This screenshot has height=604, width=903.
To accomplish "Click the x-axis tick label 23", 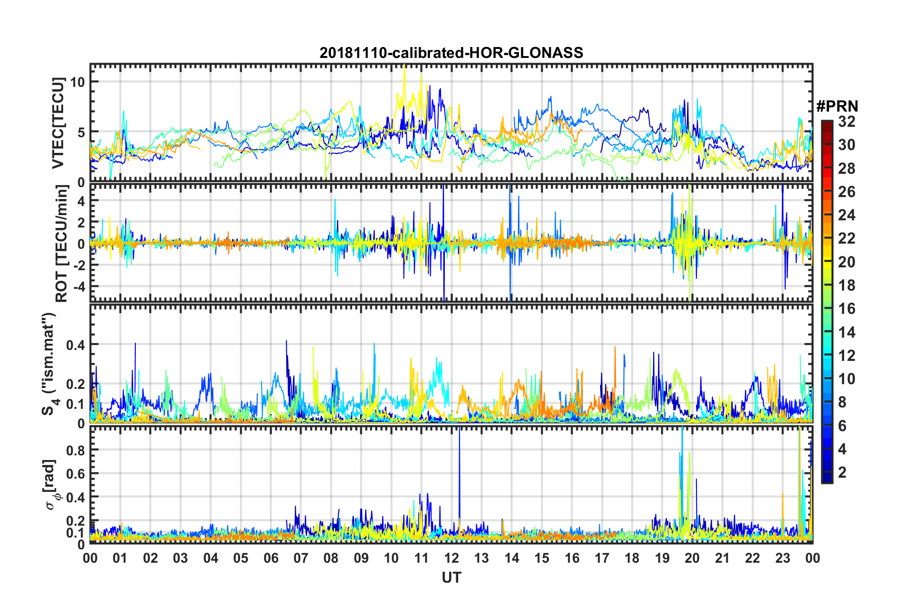I will (x=782, y=558).
